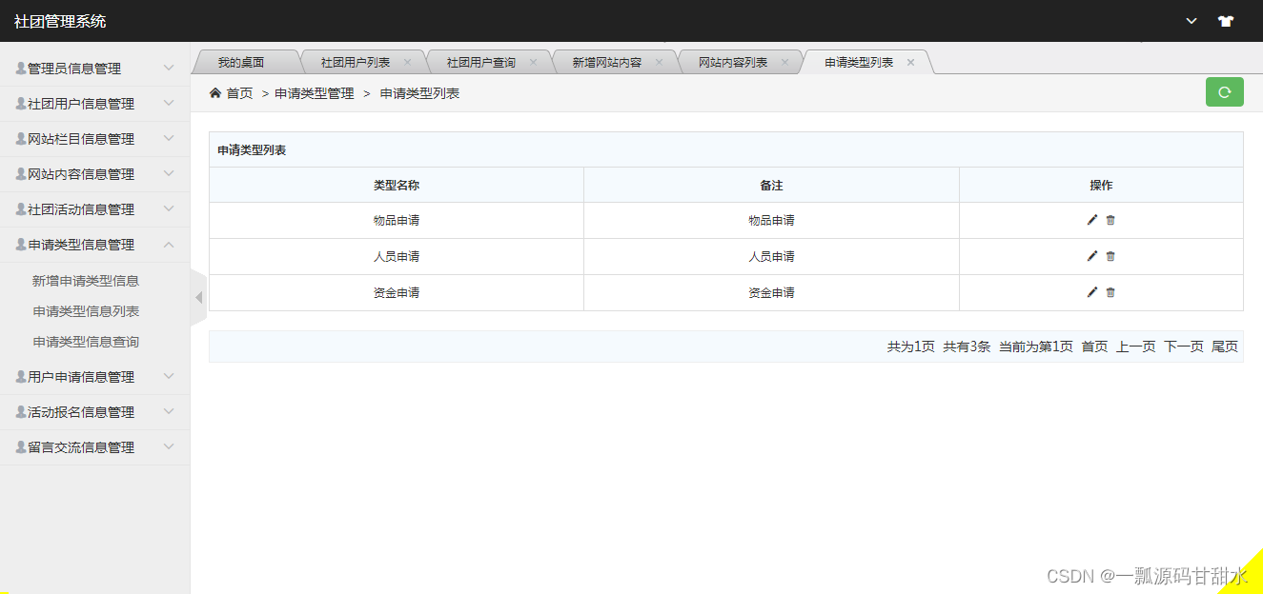This screenshot has height=594, width=1263.
Task: Delete the 人员申请 row with trash icon
Action: [1110, 256]
